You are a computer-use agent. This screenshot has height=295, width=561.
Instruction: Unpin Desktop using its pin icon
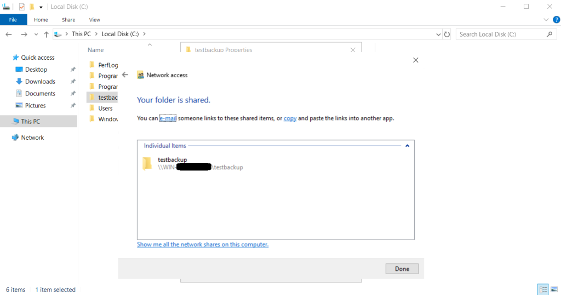(x=73, y=70)
